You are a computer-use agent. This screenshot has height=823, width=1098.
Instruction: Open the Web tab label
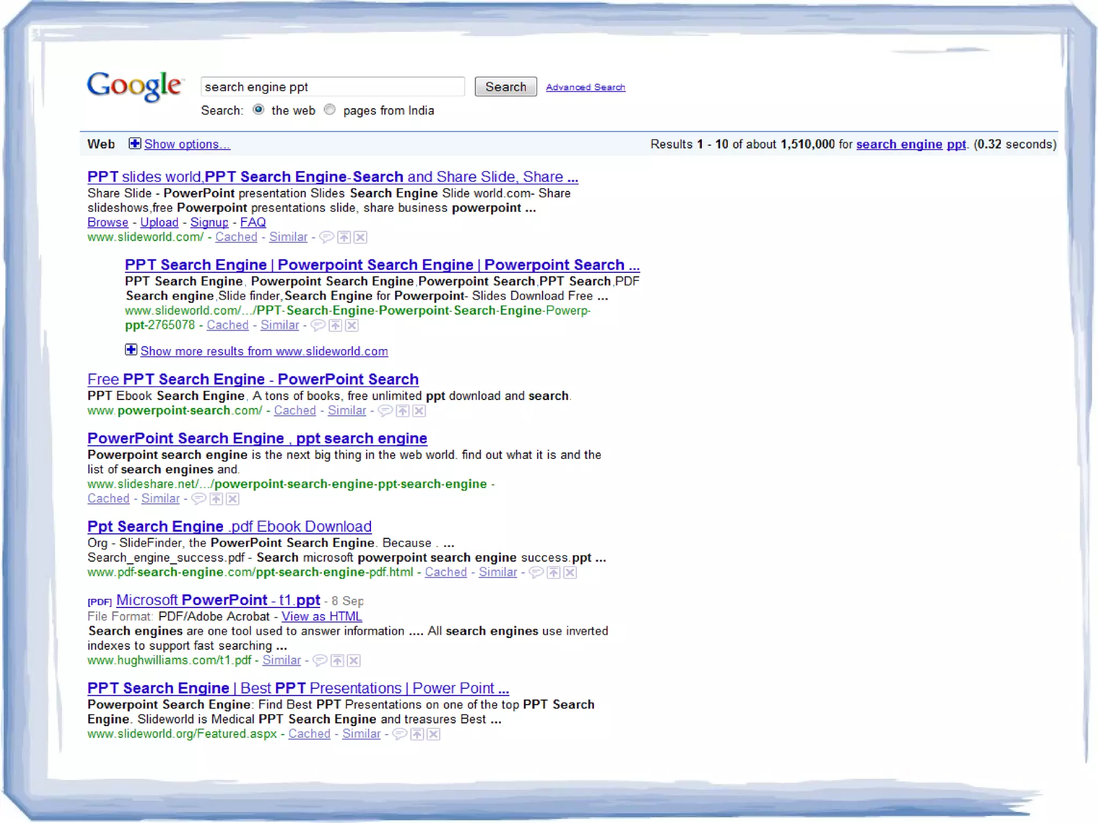click(x=101, y=144)
